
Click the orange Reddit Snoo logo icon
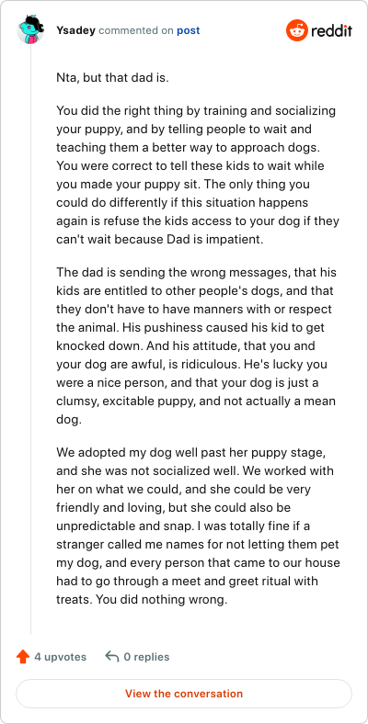coord(297,30)
